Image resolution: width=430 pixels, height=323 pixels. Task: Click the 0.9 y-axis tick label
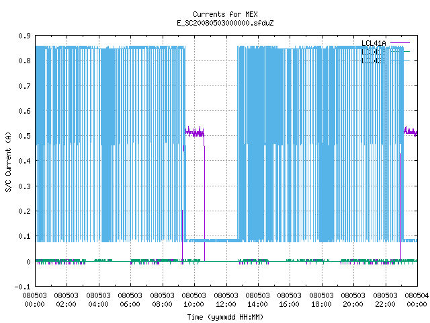pos(25,36)
